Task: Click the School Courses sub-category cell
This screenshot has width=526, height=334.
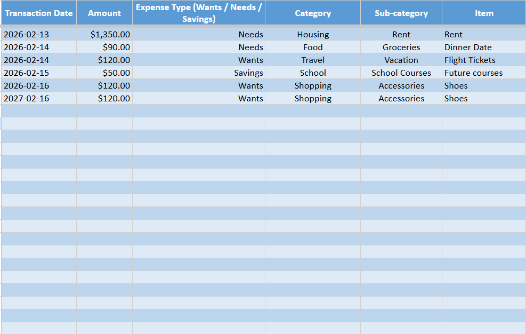Action: coord(401,73)
